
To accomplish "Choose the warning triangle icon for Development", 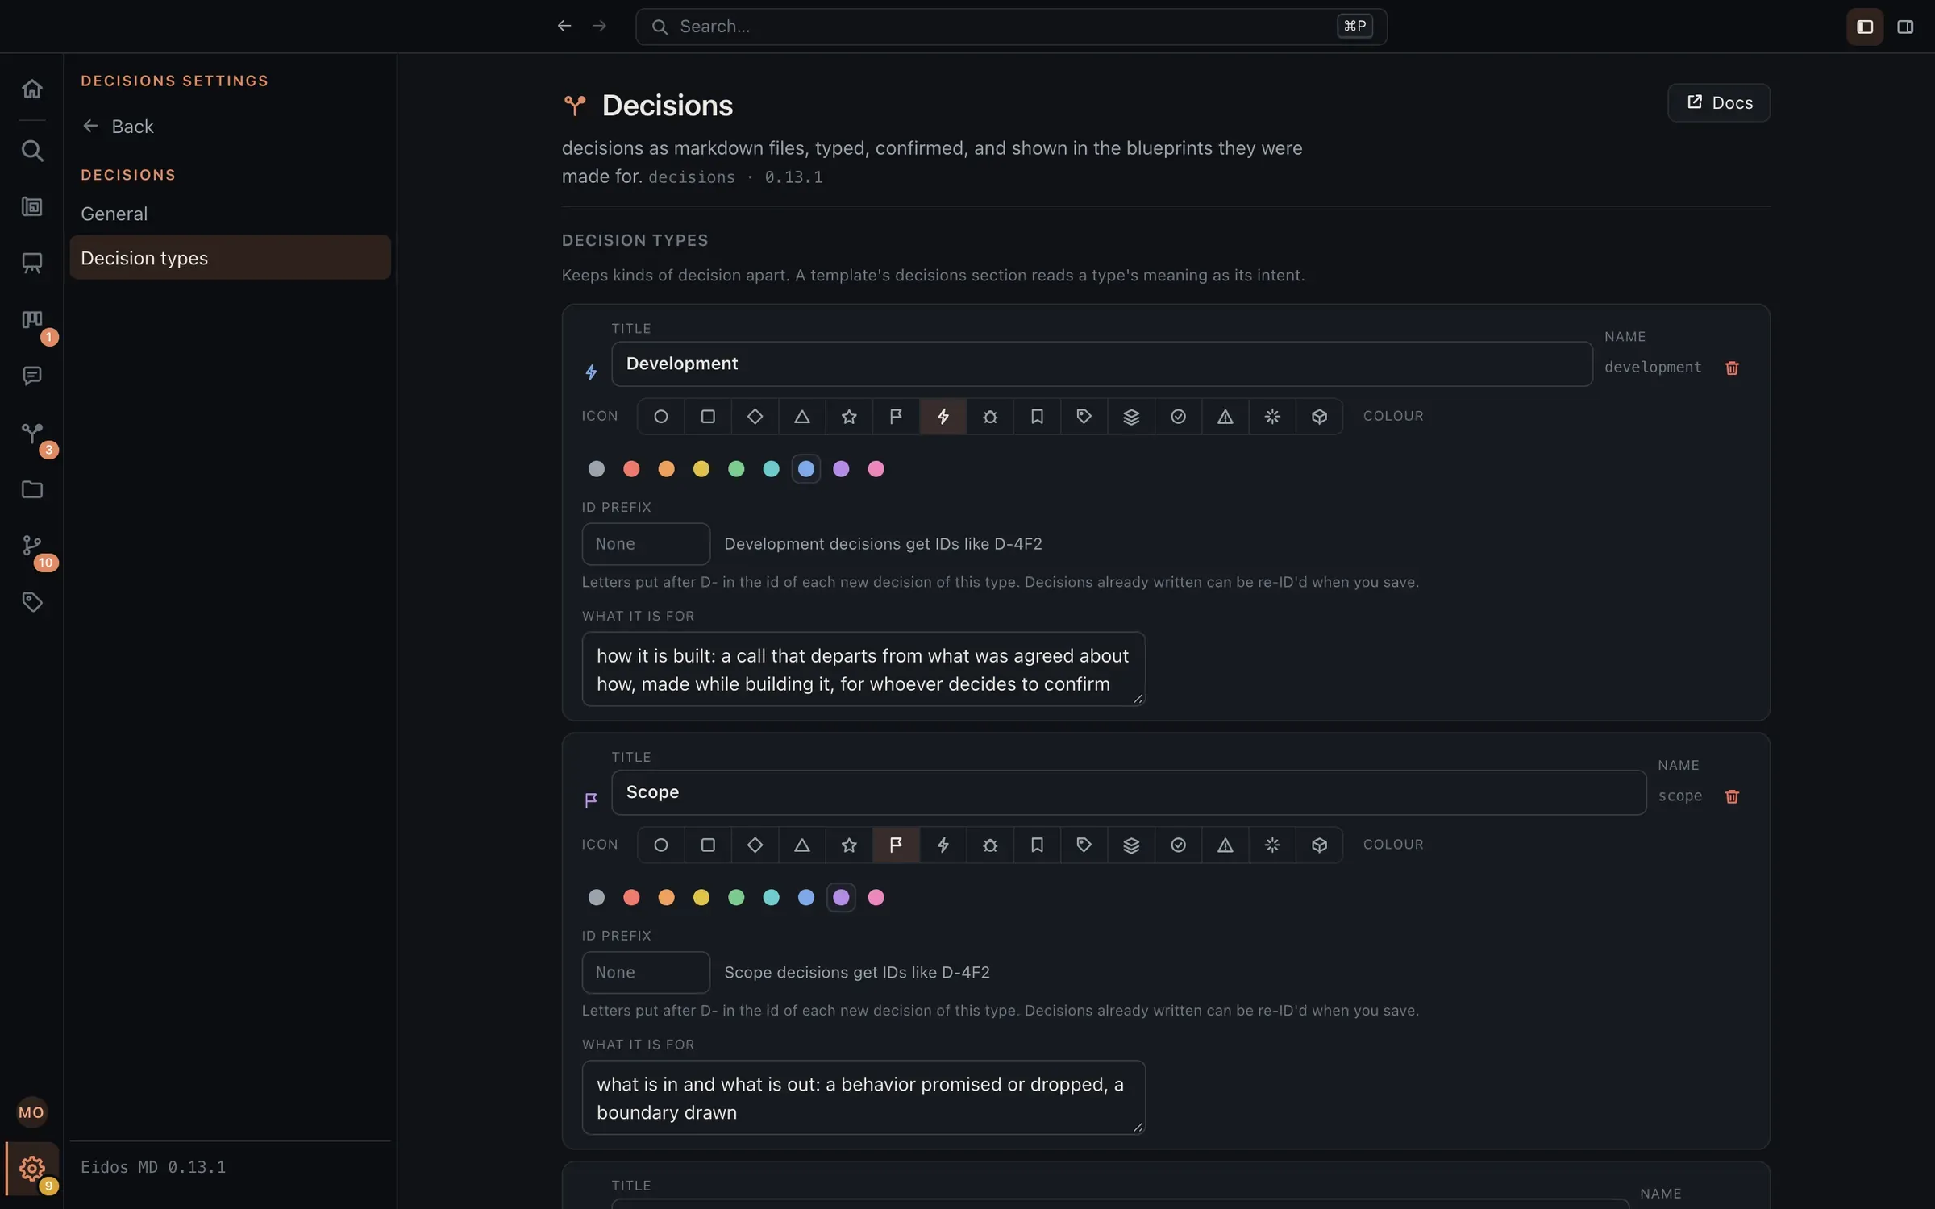I will [1225, 417].
